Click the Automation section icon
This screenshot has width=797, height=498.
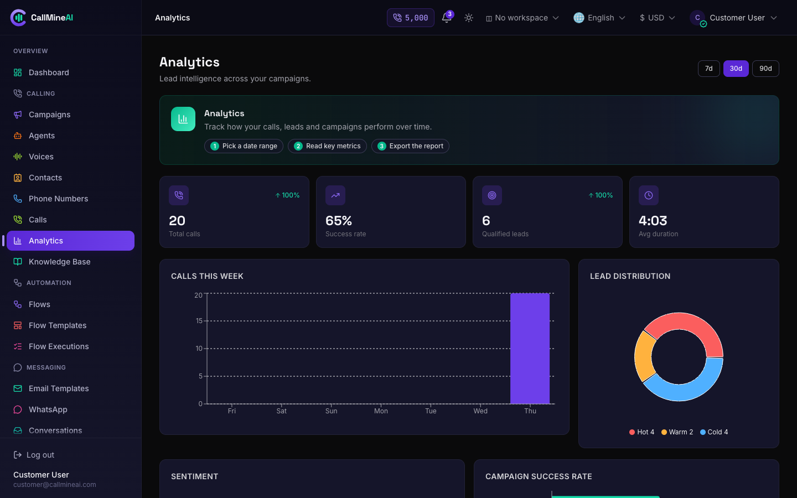pyautogui.click(x=18, y=283)
